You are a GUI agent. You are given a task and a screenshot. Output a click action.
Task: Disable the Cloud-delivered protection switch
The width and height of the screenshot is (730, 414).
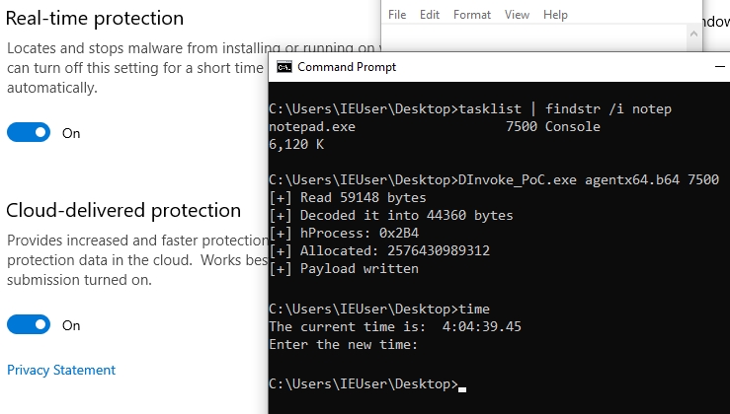click(x=29, y=324)
